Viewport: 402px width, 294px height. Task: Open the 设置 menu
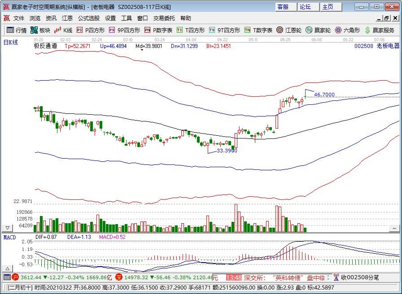point(110,18)
